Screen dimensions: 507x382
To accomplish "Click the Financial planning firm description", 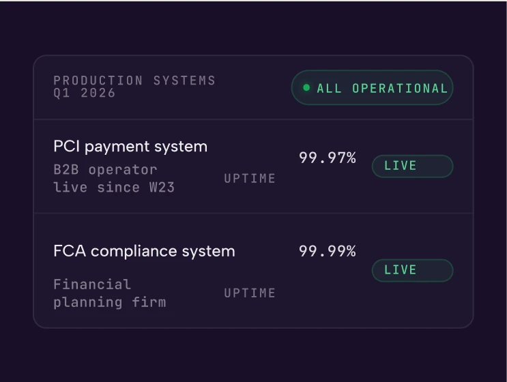I will 110,293.
